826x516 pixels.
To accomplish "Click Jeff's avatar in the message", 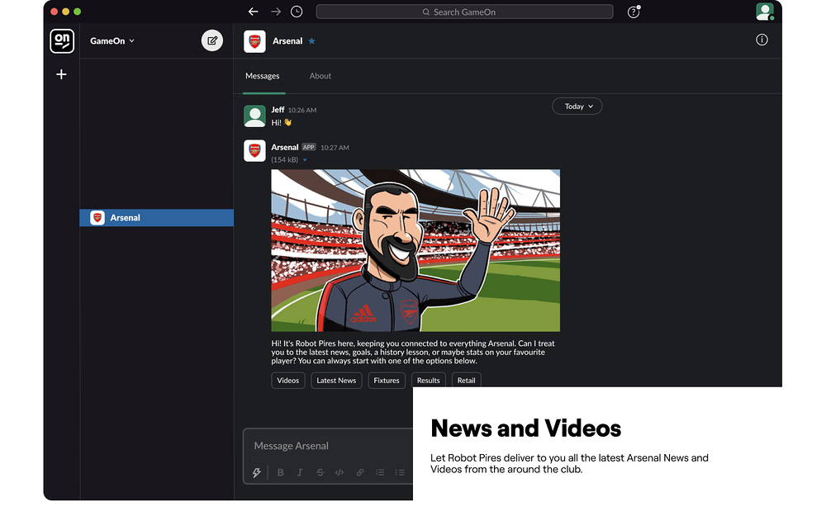I will click(x=254, y=116).
